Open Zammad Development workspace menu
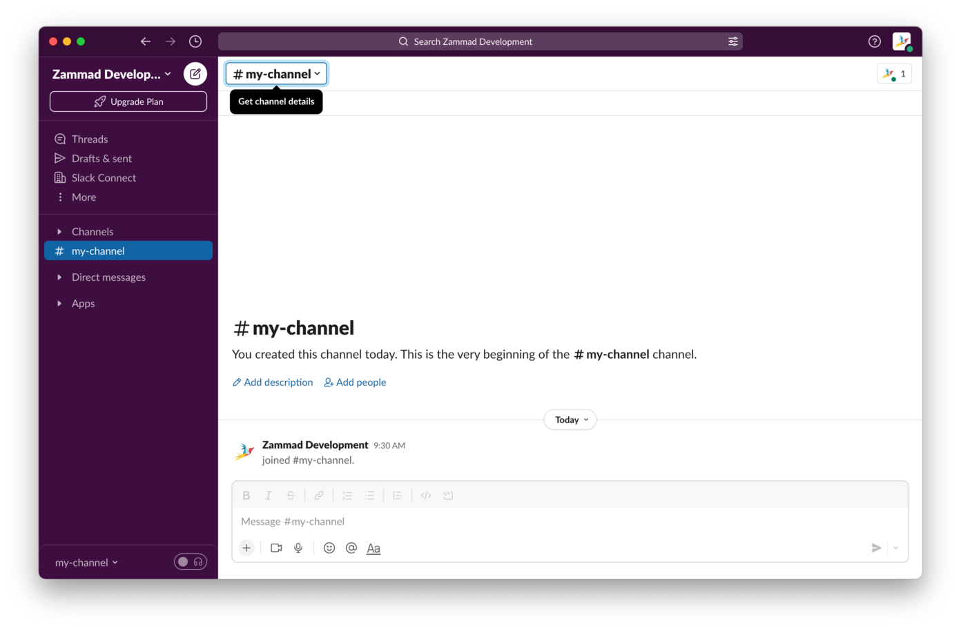 coord(112,74)
